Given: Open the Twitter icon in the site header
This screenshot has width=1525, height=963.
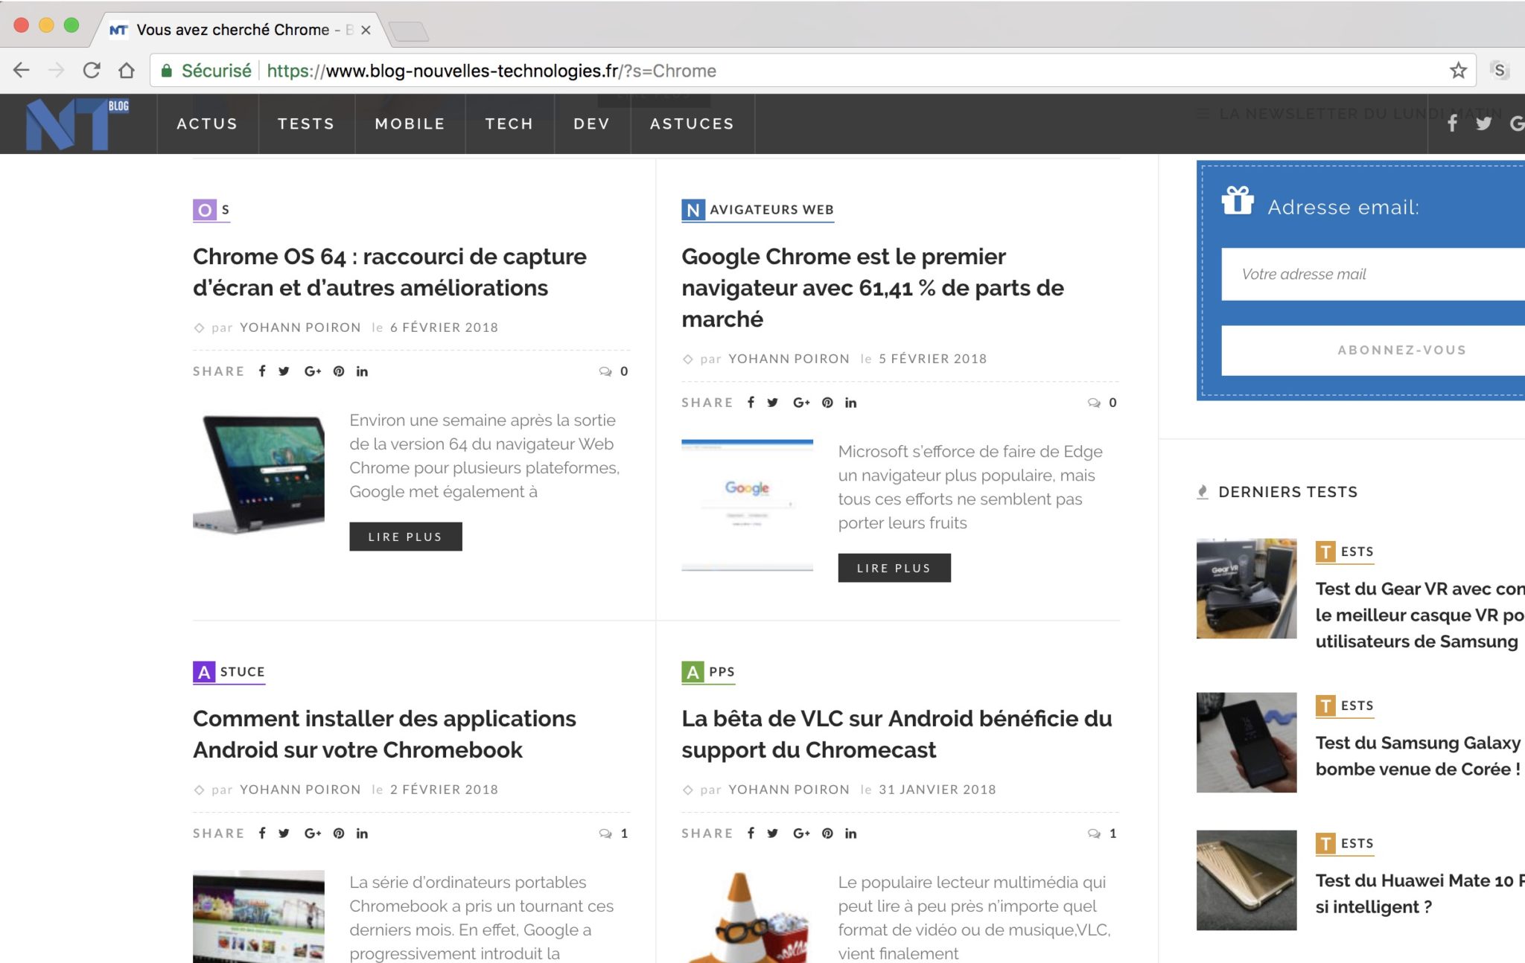Looking at the screenshot, I should click(1483, 124).
